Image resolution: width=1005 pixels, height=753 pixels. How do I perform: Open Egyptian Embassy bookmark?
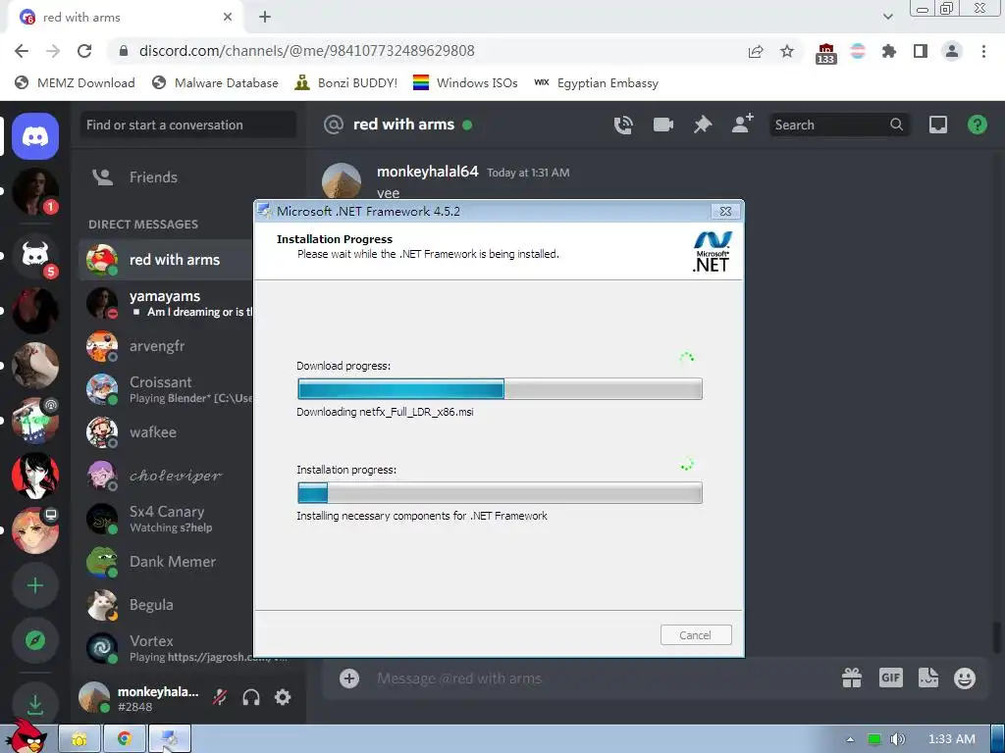coord(596,82)
